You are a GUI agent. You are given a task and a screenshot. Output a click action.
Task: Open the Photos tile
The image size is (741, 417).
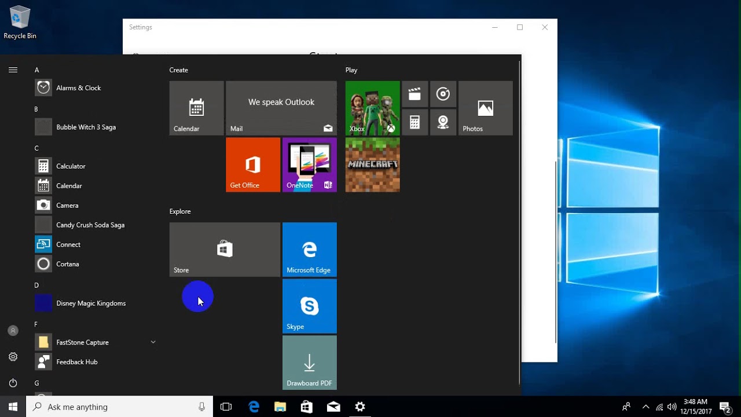point(486,108)
